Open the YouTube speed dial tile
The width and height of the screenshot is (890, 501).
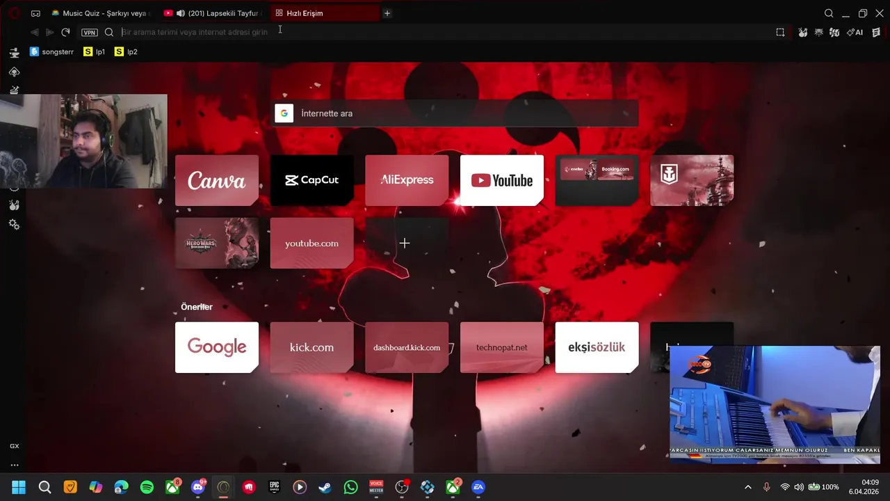click(502, 180)
